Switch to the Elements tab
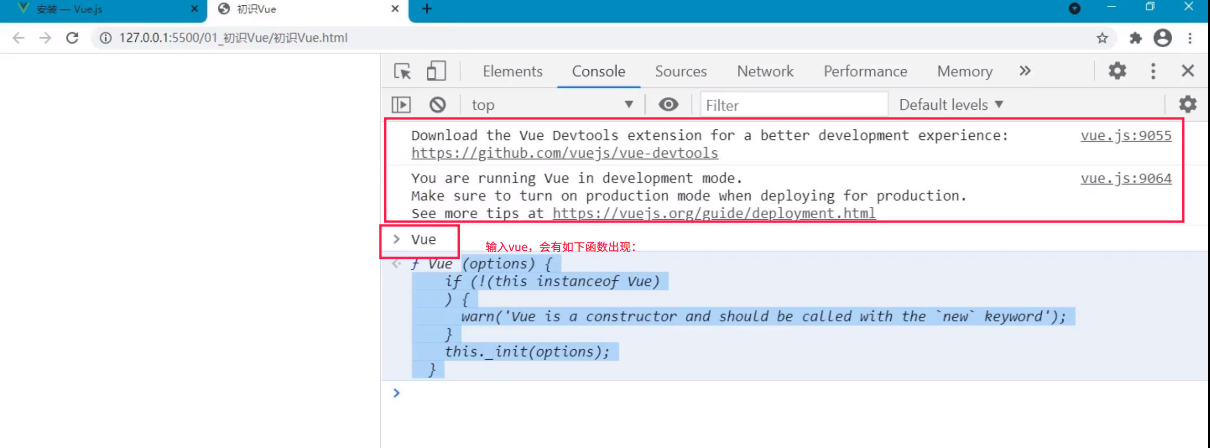Screen dimensions: 1210x448 click(x=512, y=71)
